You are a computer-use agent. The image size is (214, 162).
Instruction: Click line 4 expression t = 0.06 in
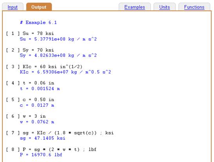pyautogui.click(x=38, y=83)
